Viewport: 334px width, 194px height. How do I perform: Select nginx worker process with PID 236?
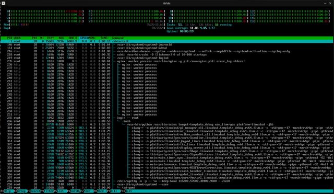coord(167,64)
